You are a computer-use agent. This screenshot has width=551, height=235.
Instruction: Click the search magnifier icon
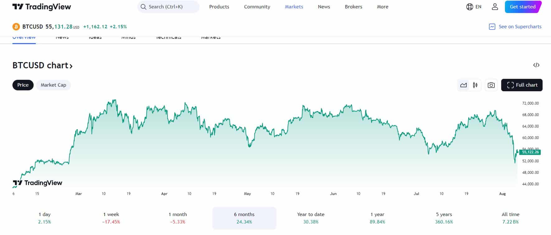pos(143,7)
